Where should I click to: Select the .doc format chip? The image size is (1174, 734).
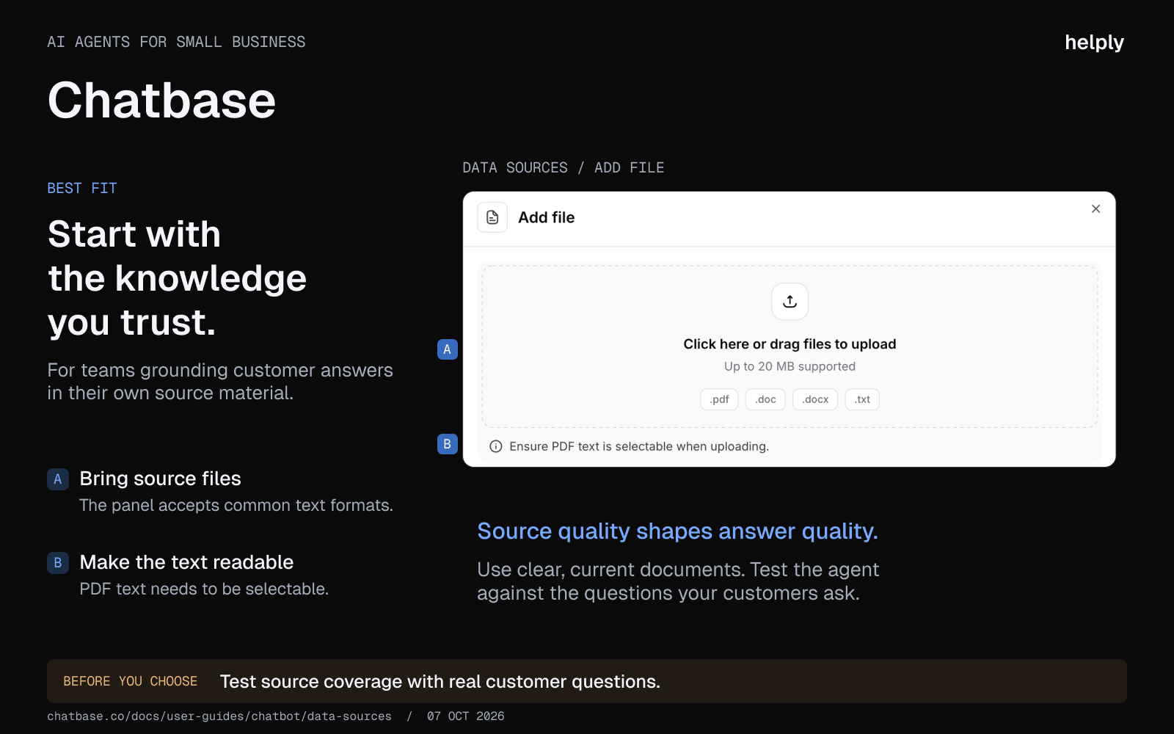(765, 399)
